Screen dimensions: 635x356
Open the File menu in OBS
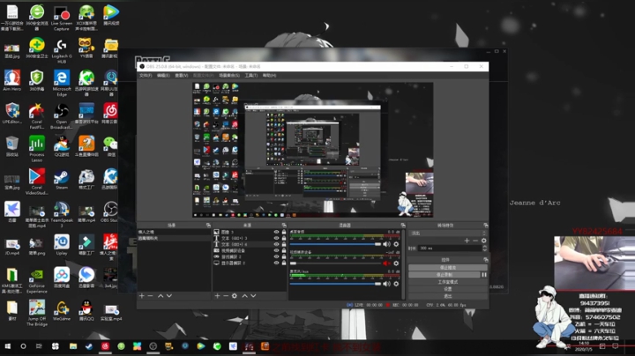click(146, 76)
